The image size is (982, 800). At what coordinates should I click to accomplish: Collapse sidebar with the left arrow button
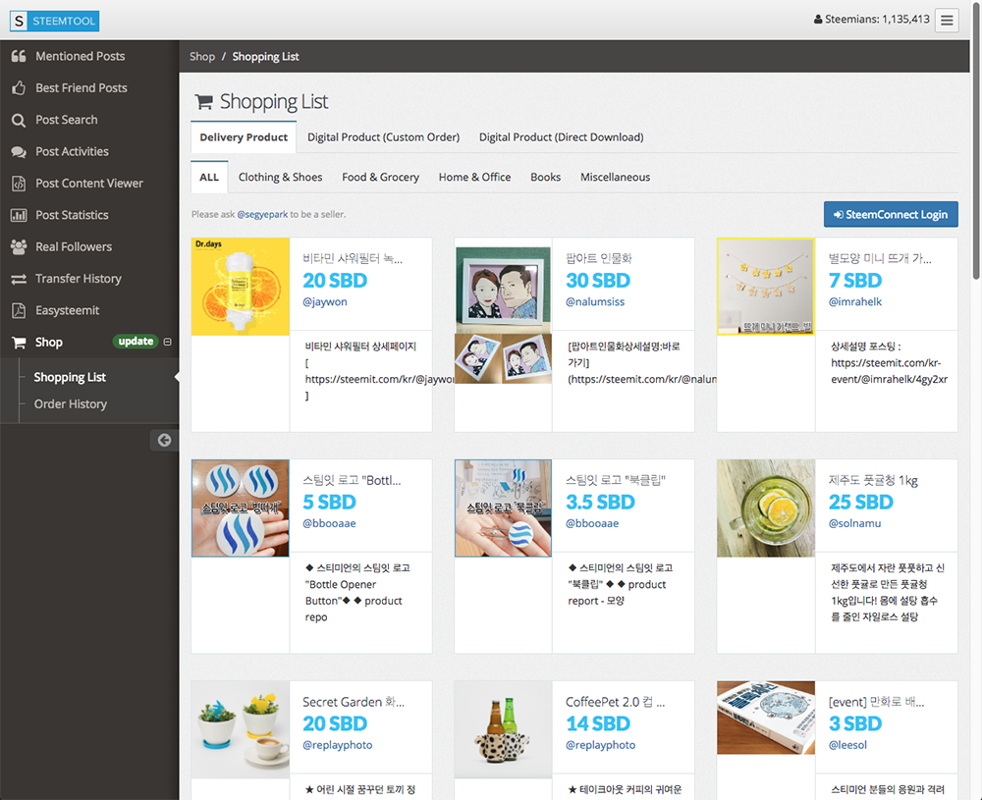(164, 440)
